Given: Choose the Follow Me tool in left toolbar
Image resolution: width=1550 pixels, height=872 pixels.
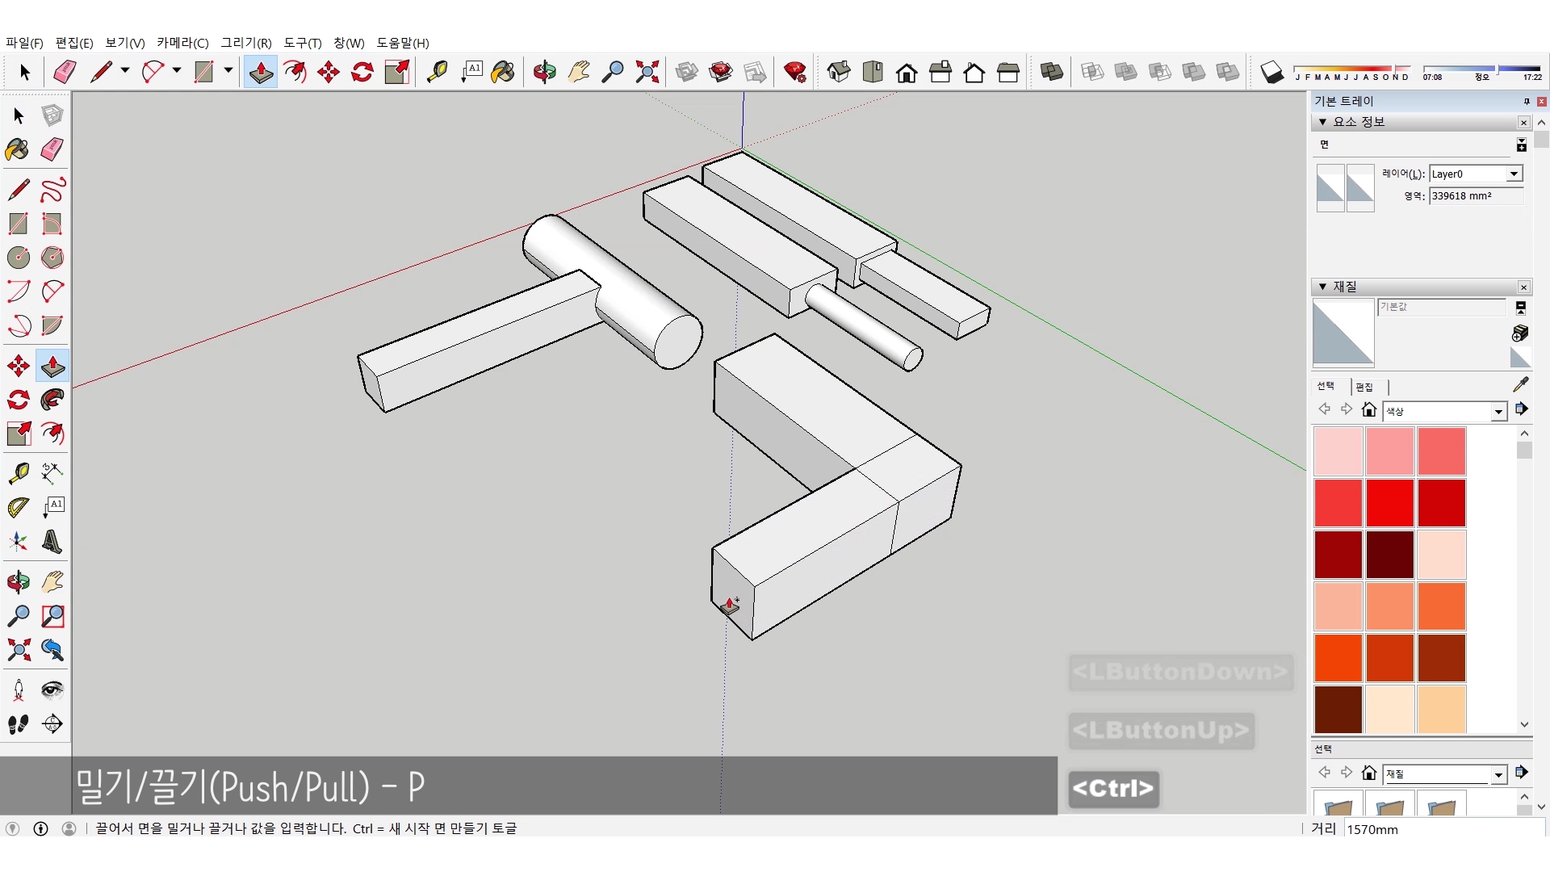Looking at the screenshot, I should tap(52, 400).
